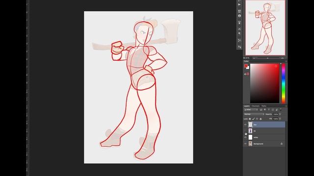This screenshot has height=176, width=314.
Task: Open the layer Kind filter dropdown
Action: (x=251, y=110)
